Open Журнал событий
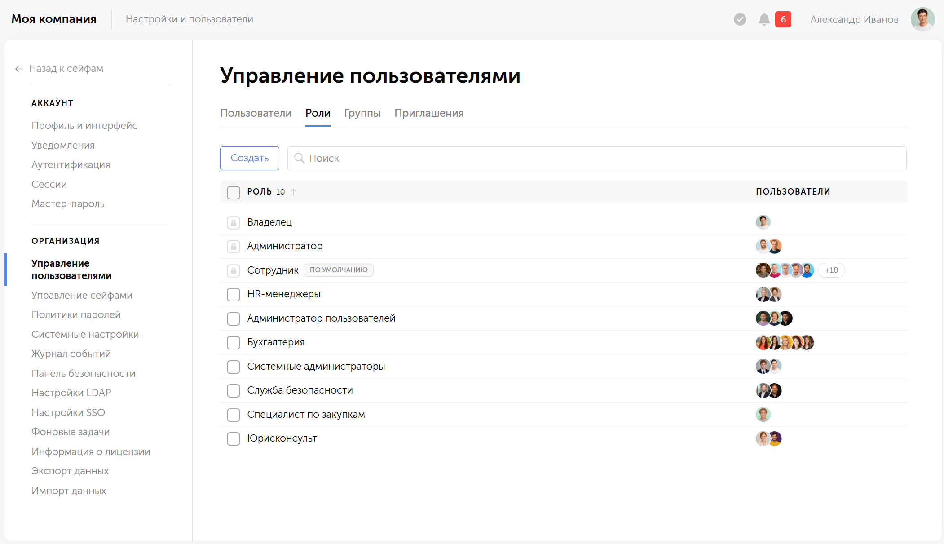The width and height of the screenshot is (944, 544). coord(71,354)
